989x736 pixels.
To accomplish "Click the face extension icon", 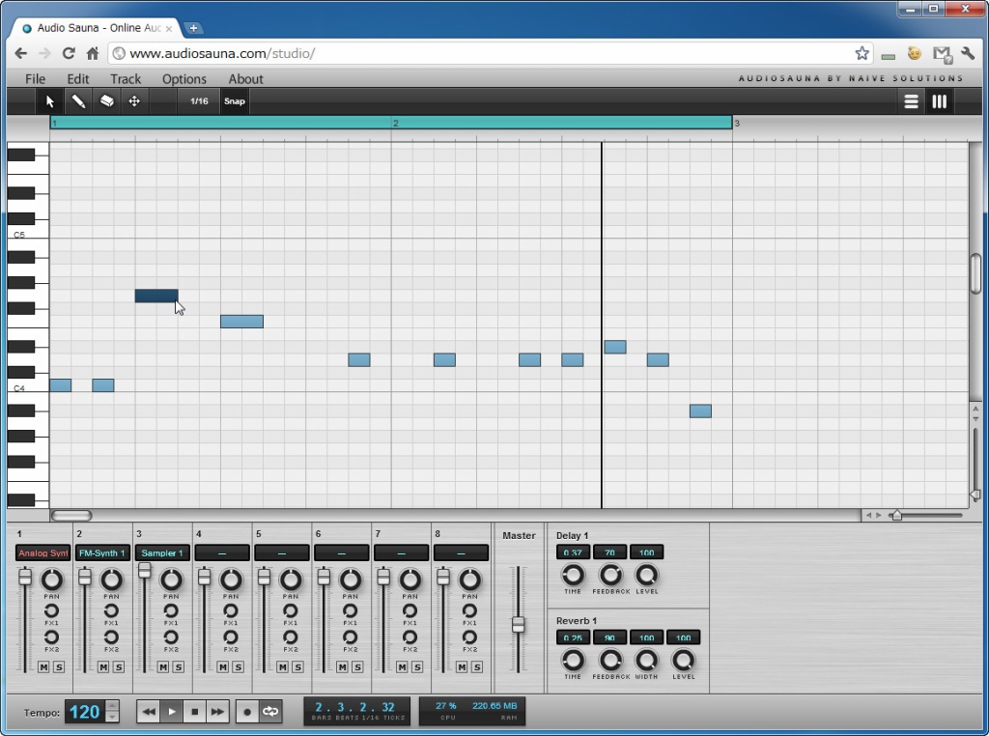I will [914, 54].
